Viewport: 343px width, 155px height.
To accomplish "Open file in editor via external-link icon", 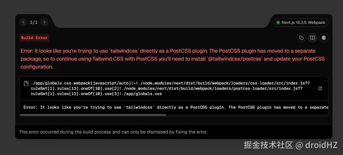I will tap(320, 88).
